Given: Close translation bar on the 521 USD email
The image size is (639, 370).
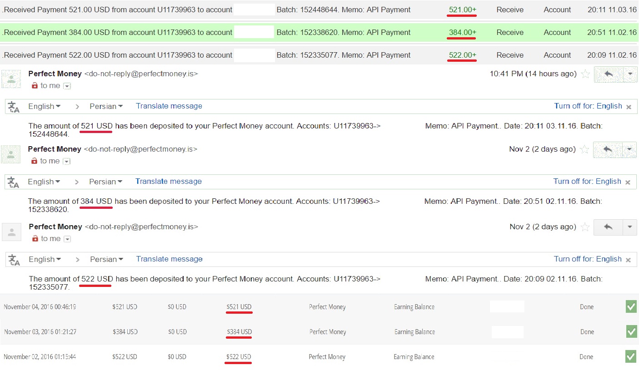Looking at the screenshot, I should point(629,107).
